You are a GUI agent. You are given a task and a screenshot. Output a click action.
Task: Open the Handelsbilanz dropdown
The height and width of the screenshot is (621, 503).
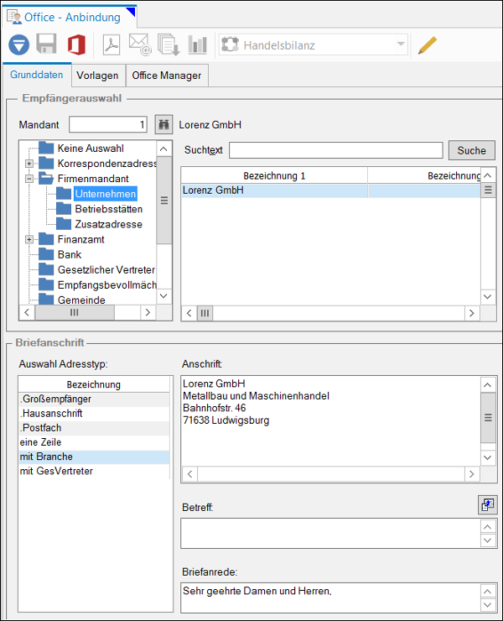click(313, 44)
